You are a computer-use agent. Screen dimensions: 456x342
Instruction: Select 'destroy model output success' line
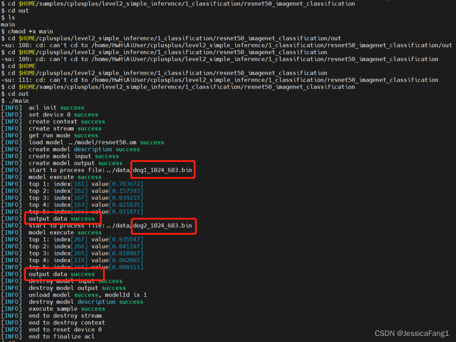(64, 288)
